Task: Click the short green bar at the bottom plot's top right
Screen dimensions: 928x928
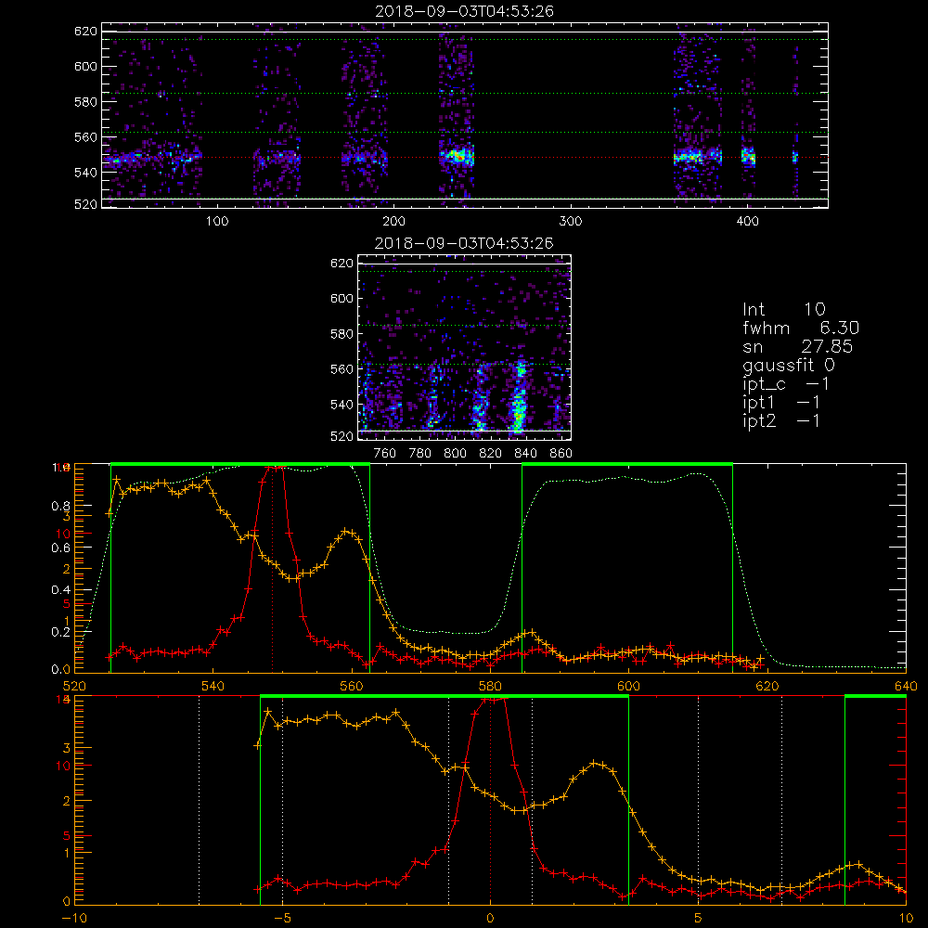Action: tap(875, 696)
